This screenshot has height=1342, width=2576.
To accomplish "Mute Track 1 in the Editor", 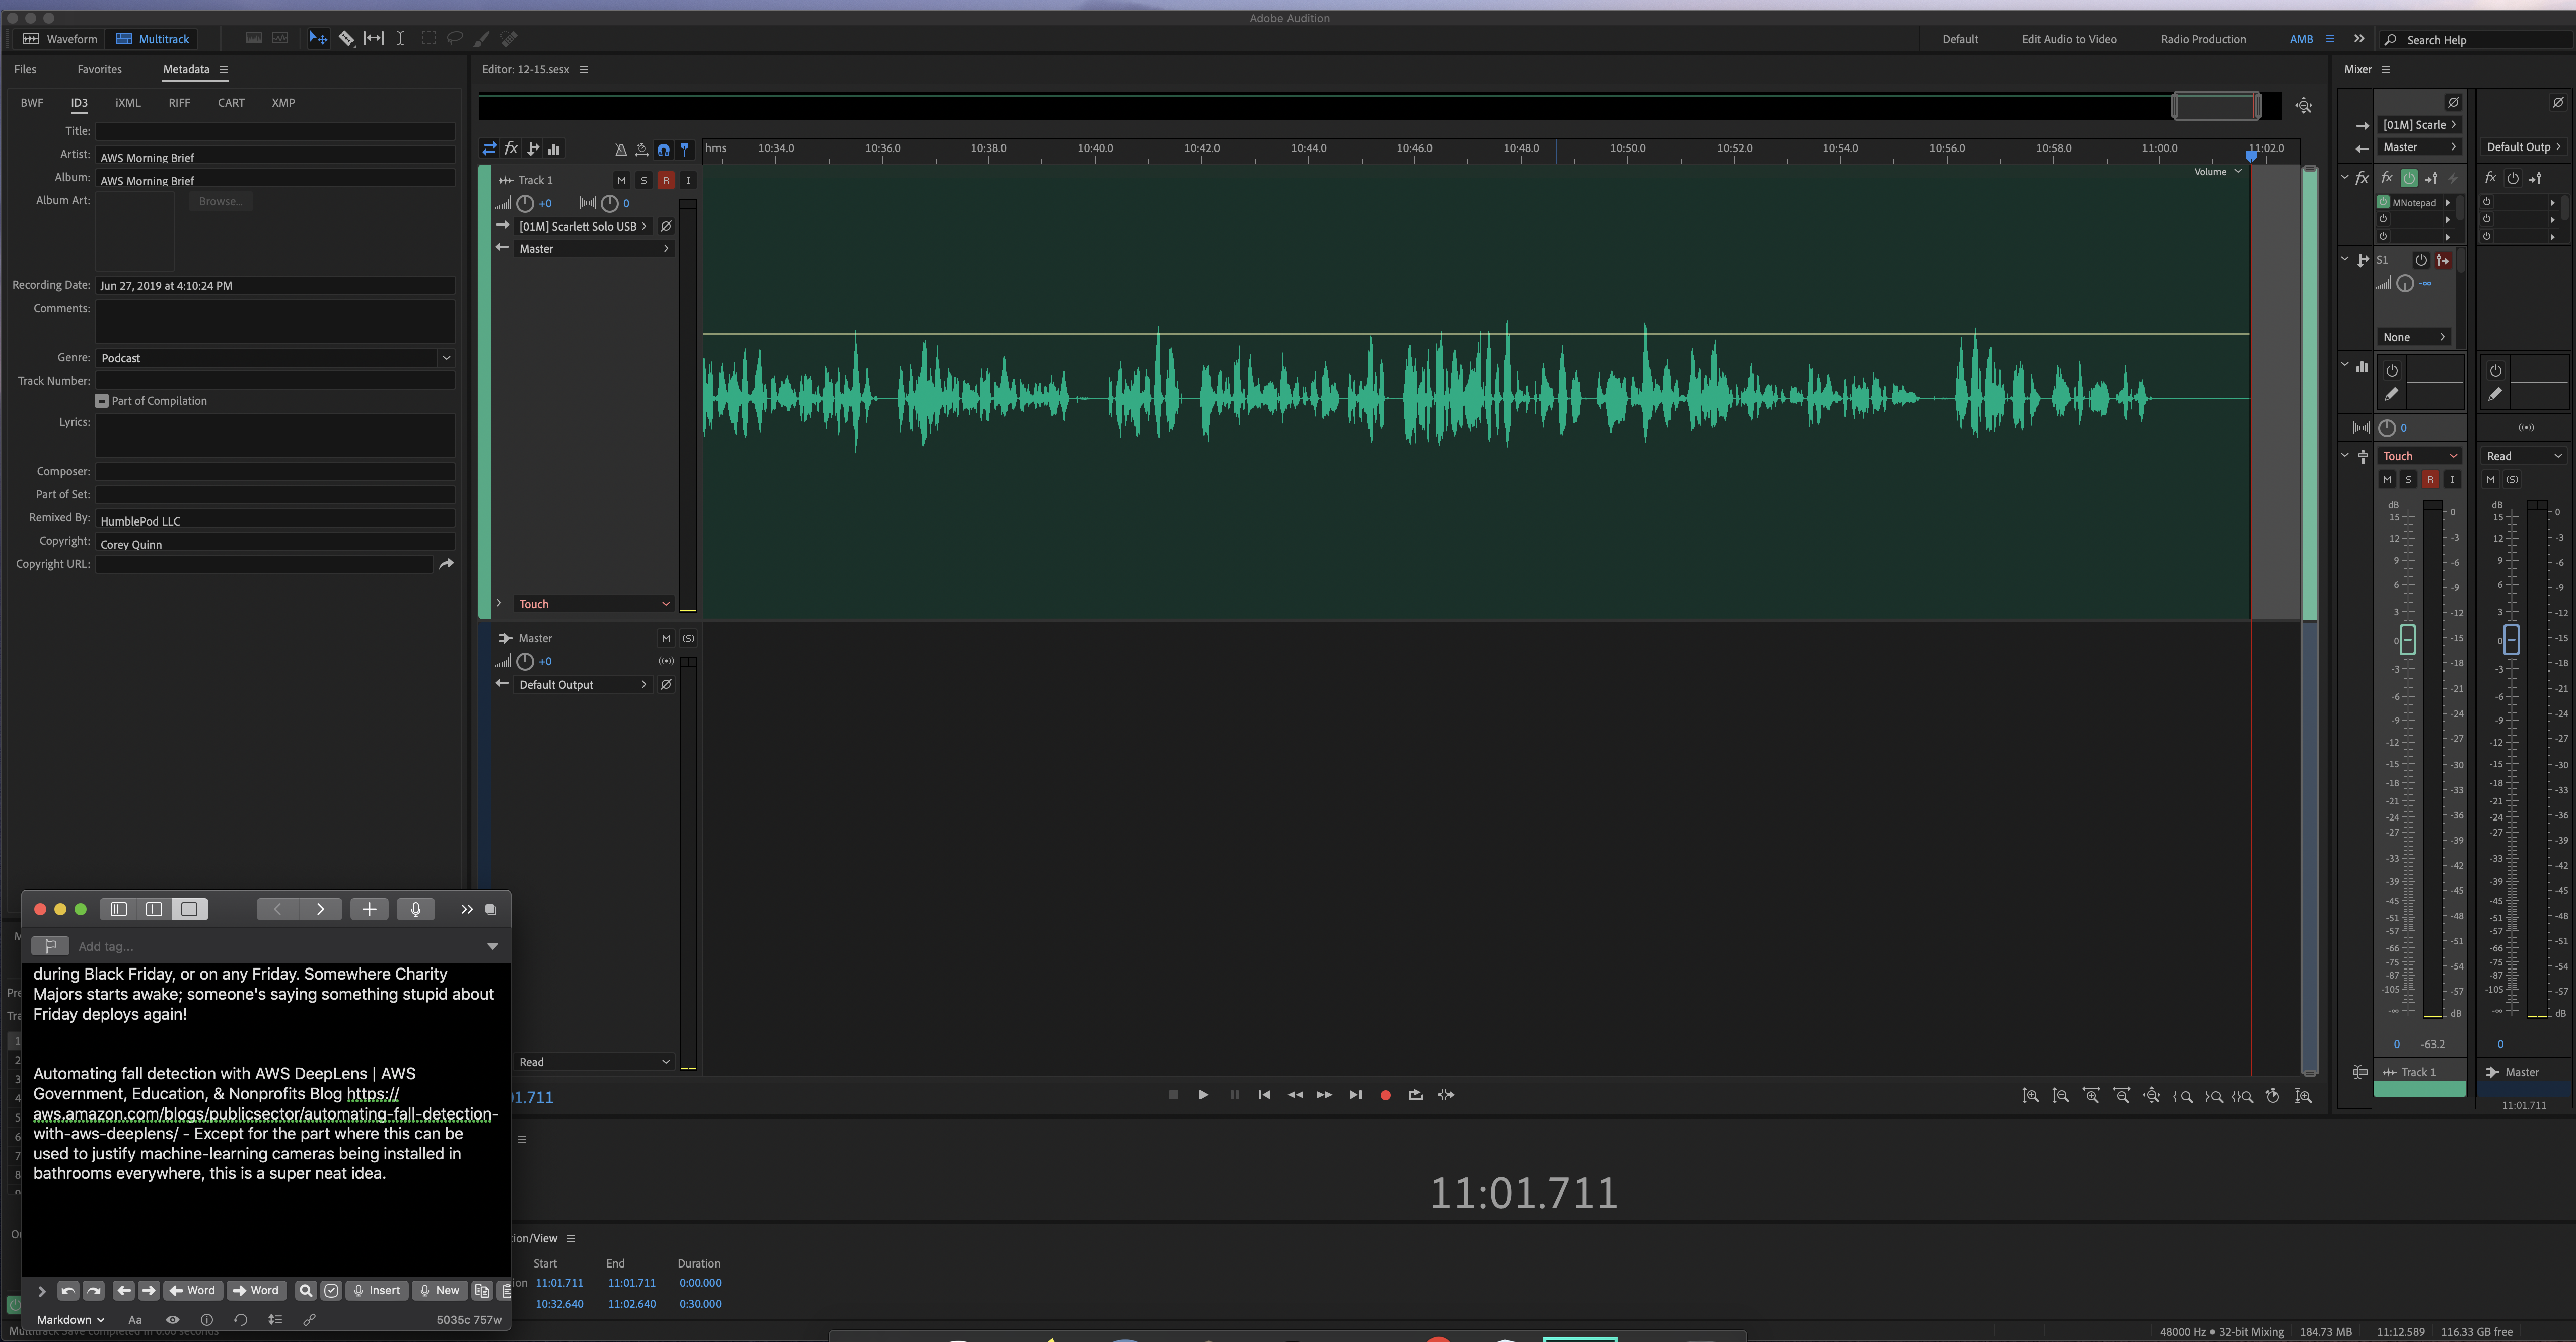I will [622, 181].
